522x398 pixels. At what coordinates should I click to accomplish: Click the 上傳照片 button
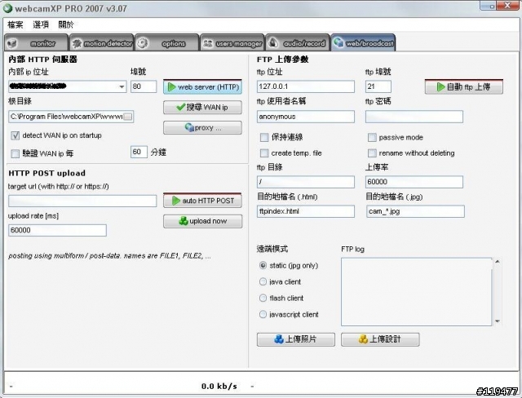click(x=295, y=339)
